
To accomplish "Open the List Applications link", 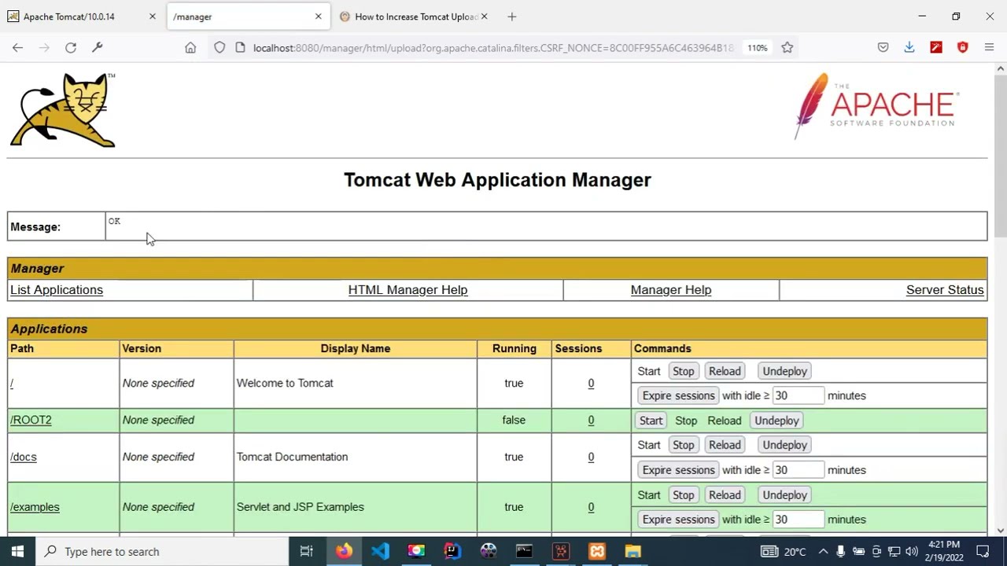I will click(57, 290).
